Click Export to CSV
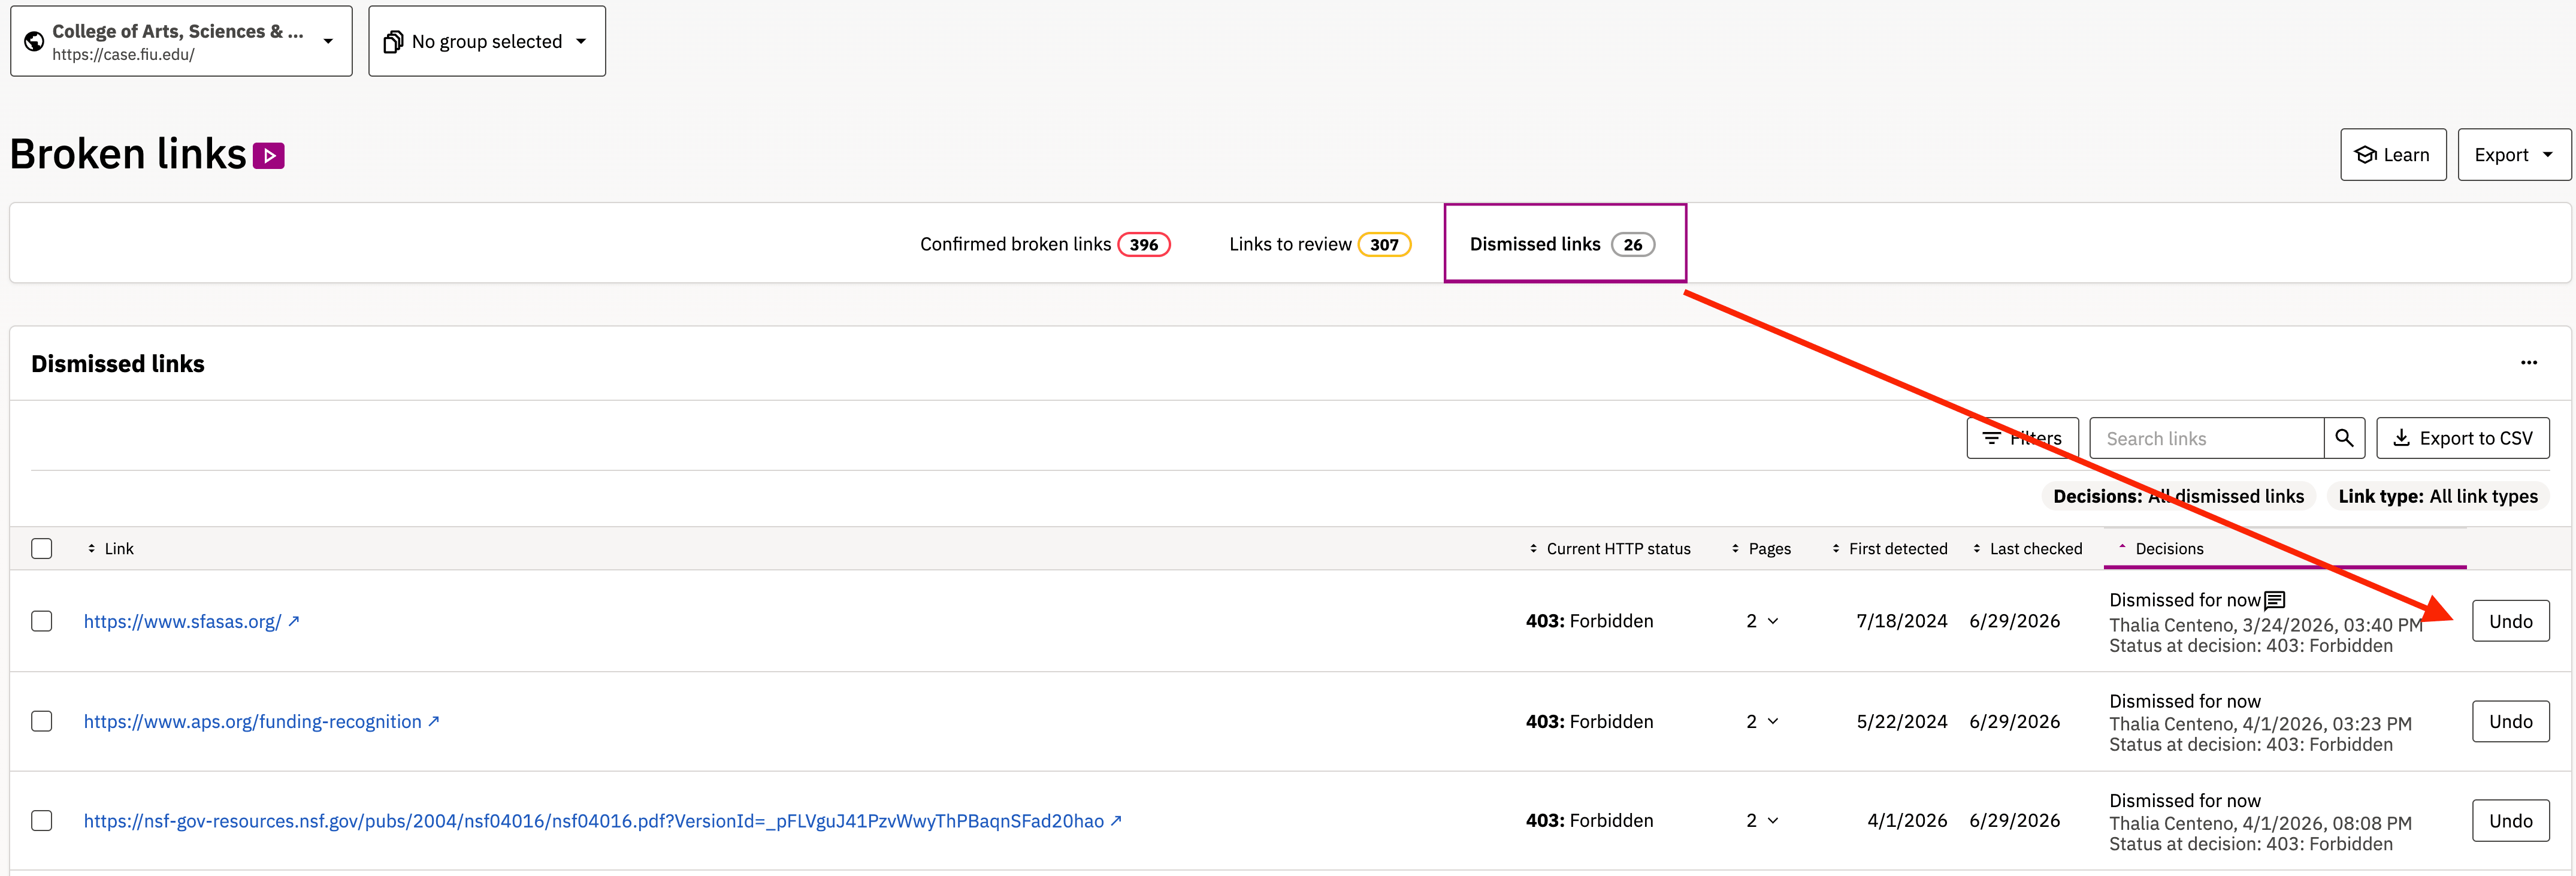 2462,438
